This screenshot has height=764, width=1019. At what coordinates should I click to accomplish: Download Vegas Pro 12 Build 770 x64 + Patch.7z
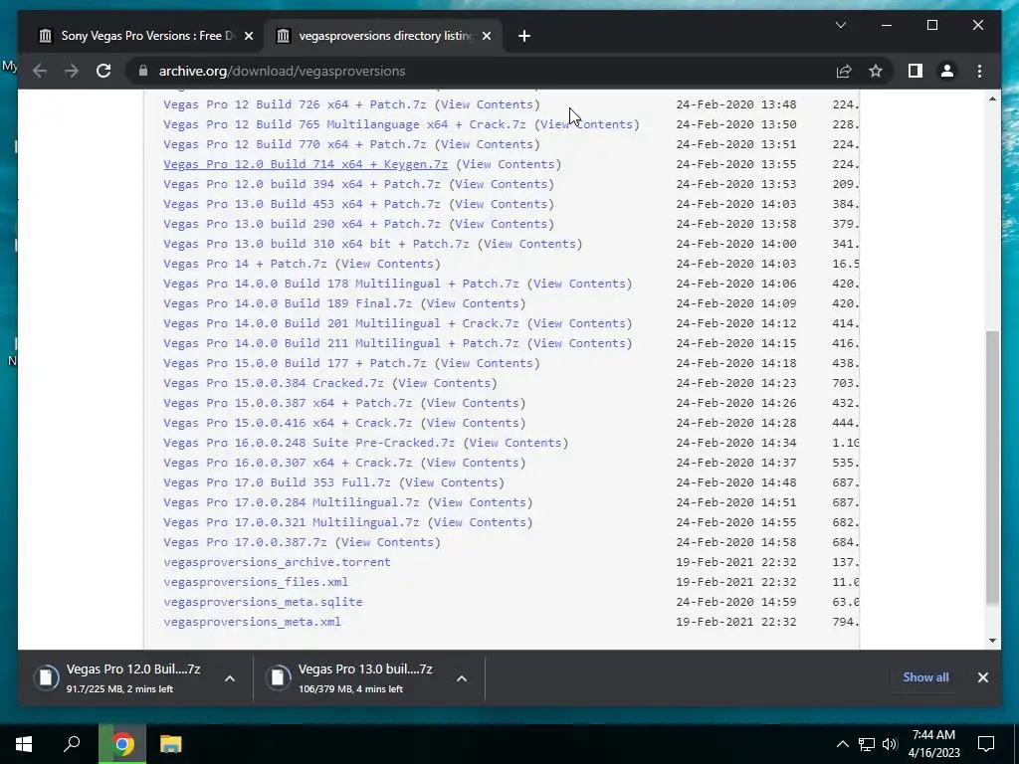pos(295,144)
